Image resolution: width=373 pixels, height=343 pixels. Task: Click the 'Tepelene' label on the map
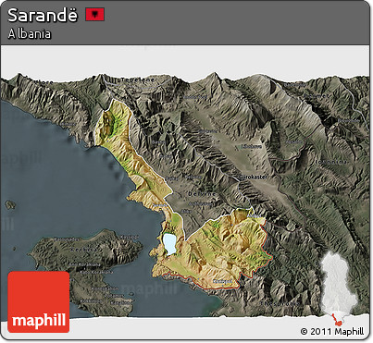coord(138,80)
